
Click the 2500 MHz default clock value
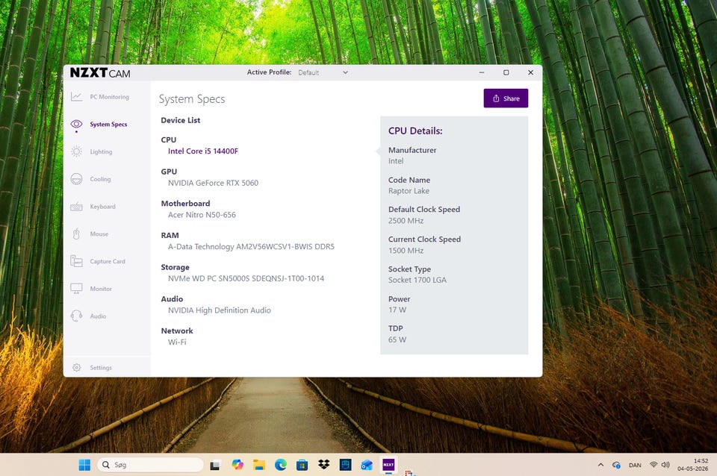406,221
